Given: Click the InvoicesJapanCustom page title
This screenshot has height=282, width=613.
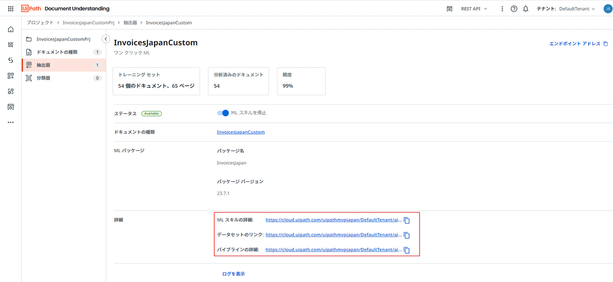Looking at the screenshot, I should tap(156, 43).
